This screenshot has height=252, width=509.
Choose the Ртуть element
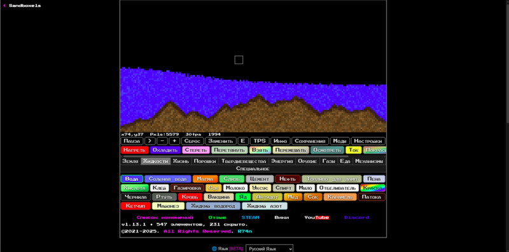[x=165, y=197]
